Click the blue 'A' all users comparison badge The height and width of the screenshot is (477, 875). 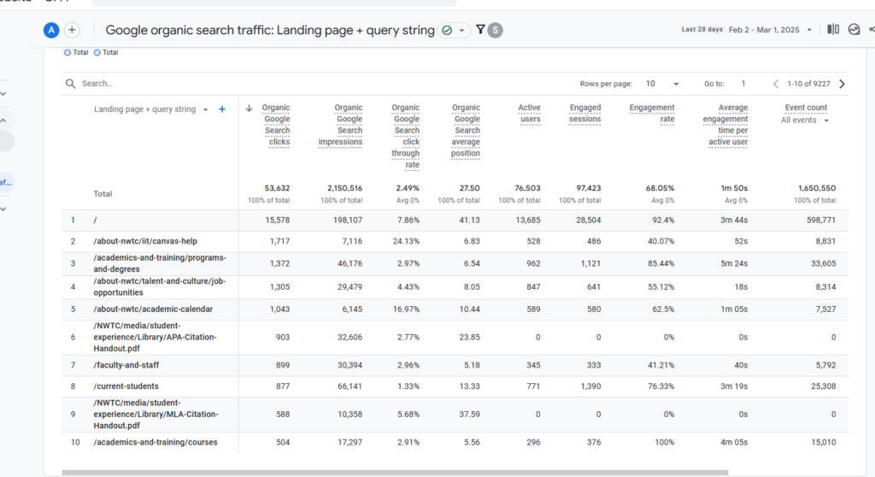coord(51,30)
